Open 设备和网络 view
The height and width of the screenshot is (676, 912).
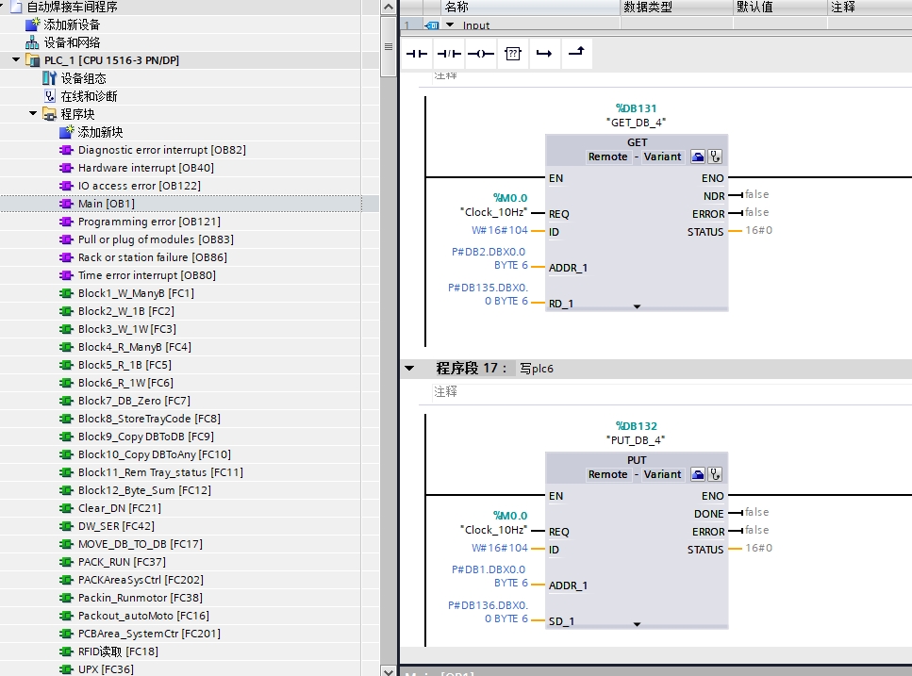[x=72, y=42]
